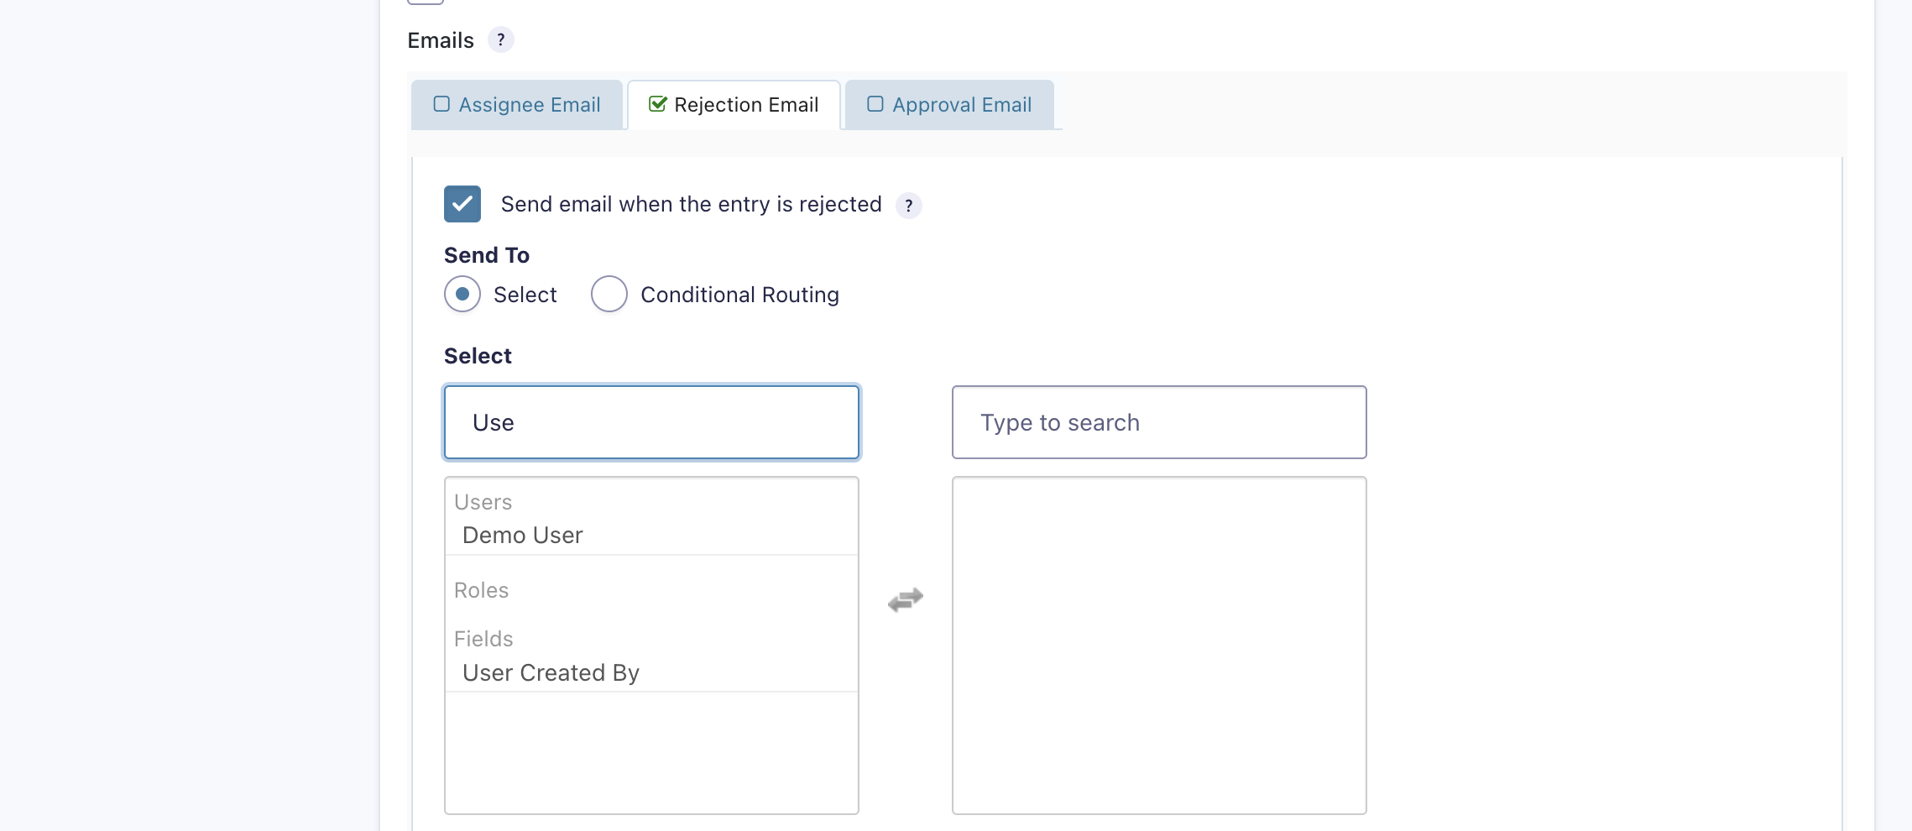Click the help icon beside Emails heading
1912x831 pixels.
click(500, 39)
